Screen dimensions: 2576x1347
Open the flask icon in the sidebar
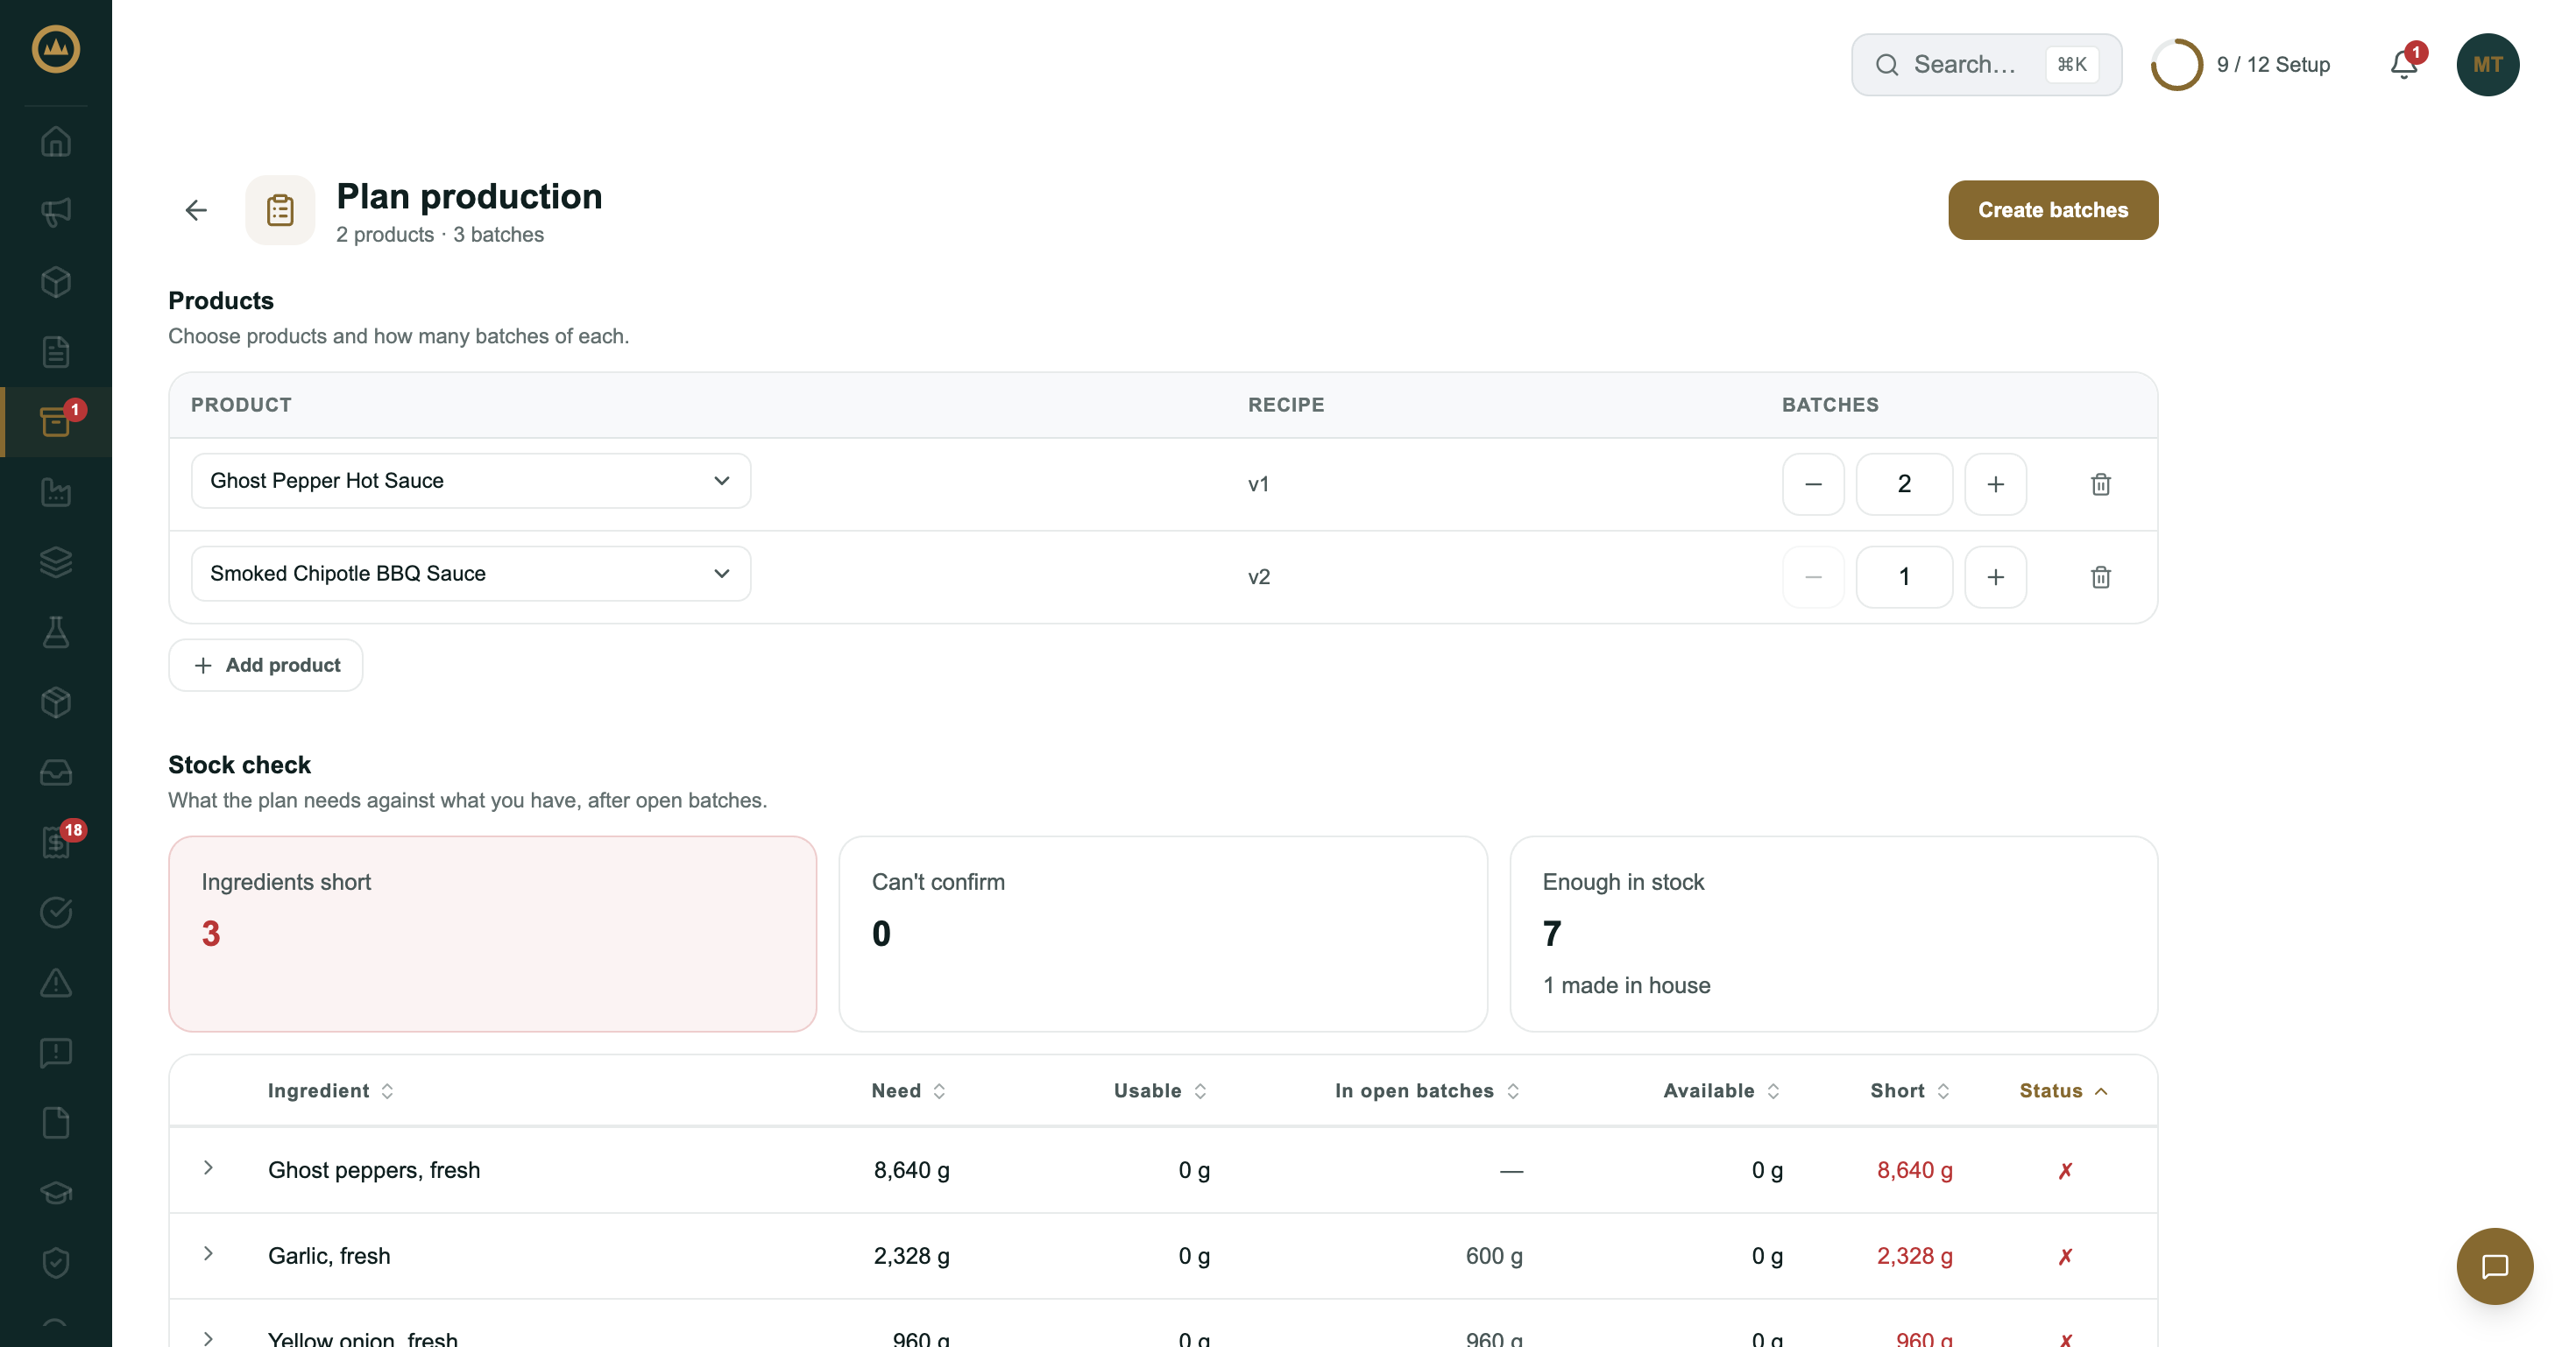pos(56,631)
